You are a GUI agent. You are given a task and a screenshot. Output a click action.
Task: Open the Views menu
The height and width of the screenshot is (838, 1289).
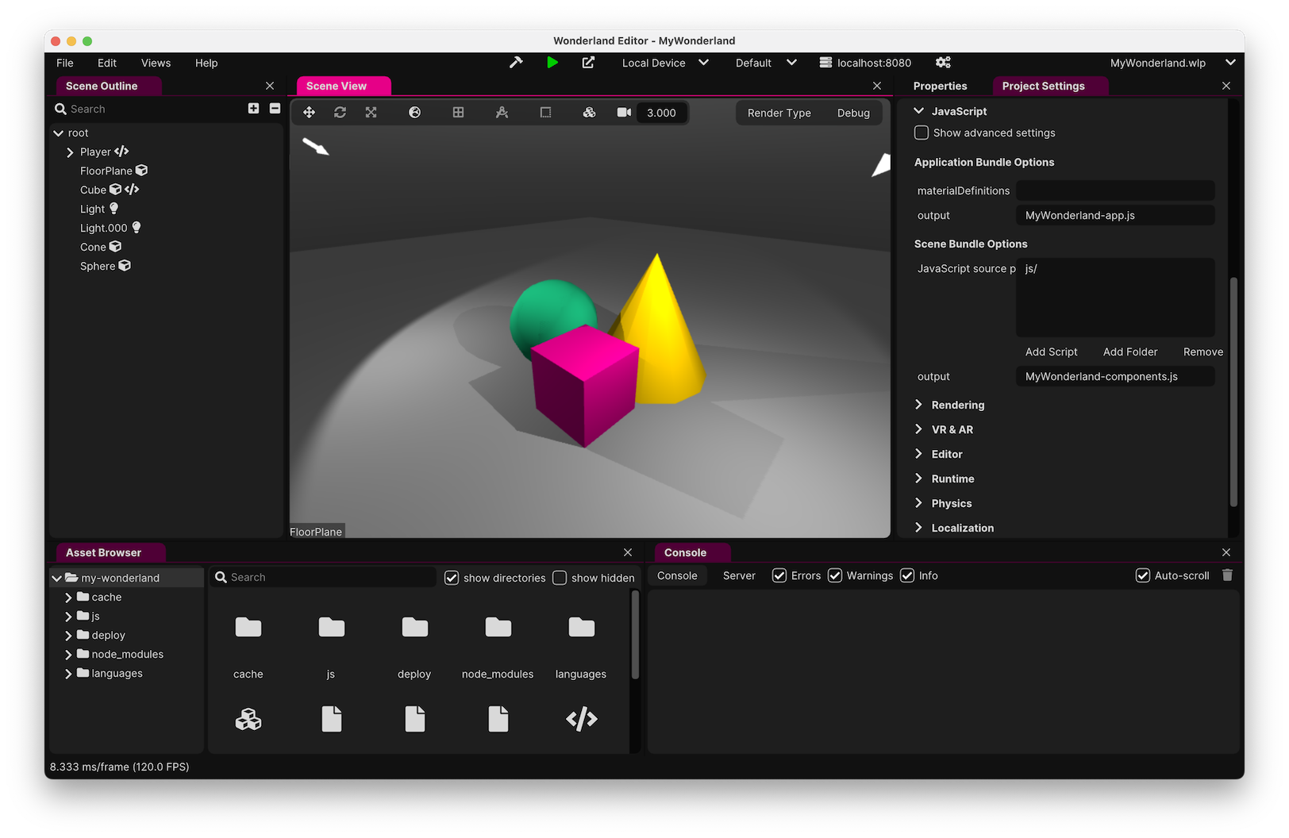(x=156, y=63)
